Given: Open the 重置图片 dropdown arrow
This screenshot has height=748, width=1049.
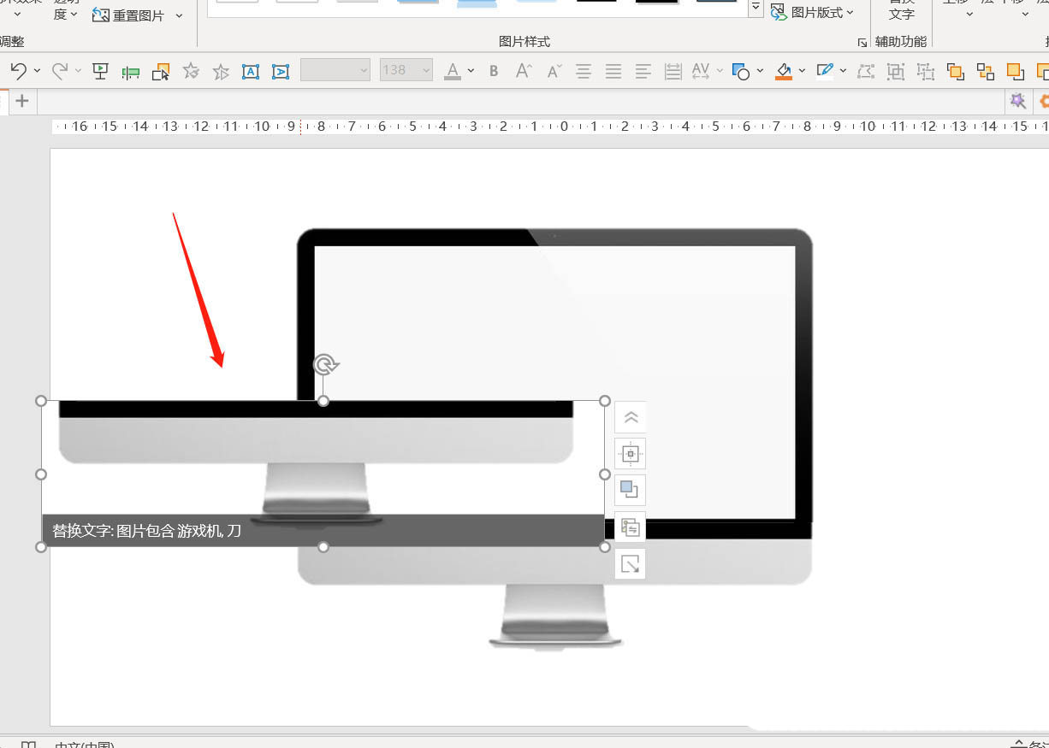Looking at the screenshot, I should [179, 15].
